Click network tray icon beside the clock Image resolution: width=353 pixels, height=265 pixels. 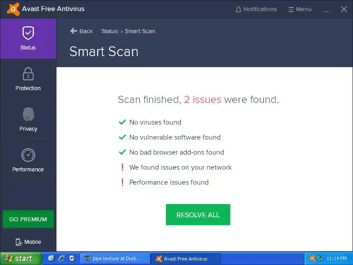[320, 258]
